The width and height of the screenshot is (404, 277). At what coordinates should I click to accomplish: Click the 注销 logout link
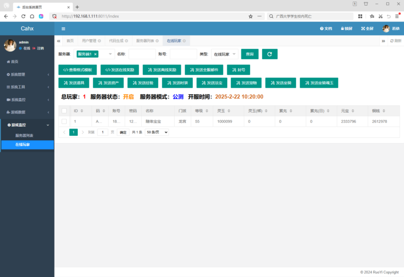[x=38, y=48]
